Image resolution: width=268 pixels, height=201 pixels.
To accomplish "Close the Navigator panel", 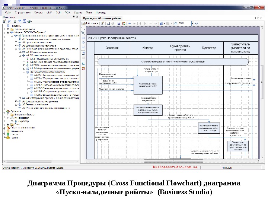I will tap(77, 17).
